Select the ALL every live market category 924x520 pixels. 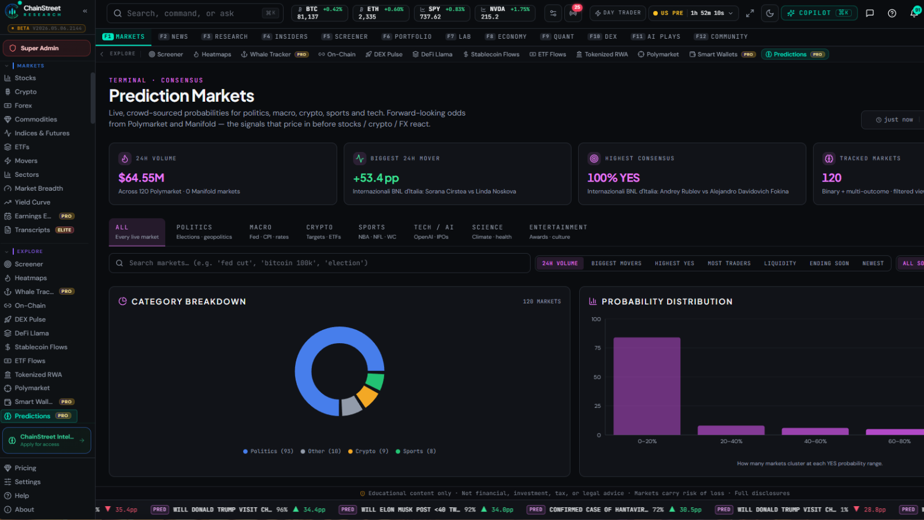137,232
